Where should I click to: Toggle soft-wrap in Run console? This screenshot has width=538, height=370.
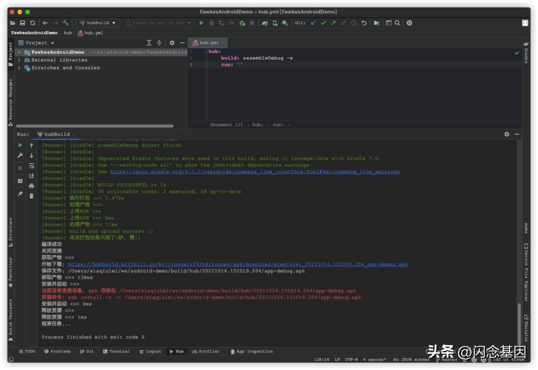tap(31, 166)
